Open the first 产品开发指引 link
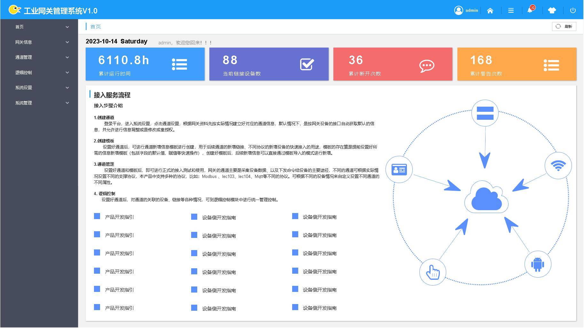The width and height of the screenshot is (584, 328). pyautogui.click(x=119, y=217)
